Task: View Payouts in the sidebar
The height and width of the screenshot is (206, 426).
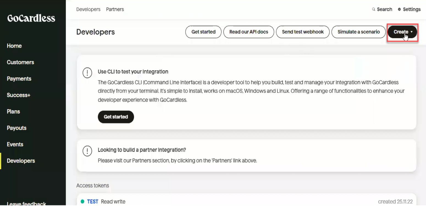Action: [16, 128]
